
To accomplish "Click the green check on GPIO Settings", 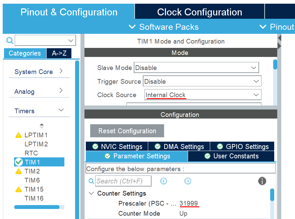I will 220,146.
